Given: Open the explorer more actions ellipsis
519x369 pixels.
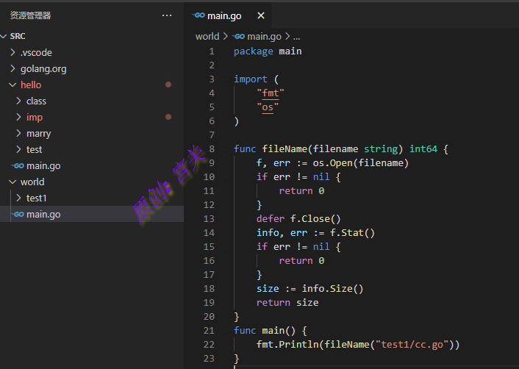Looking at the screenshot, I should coord(168,15).
